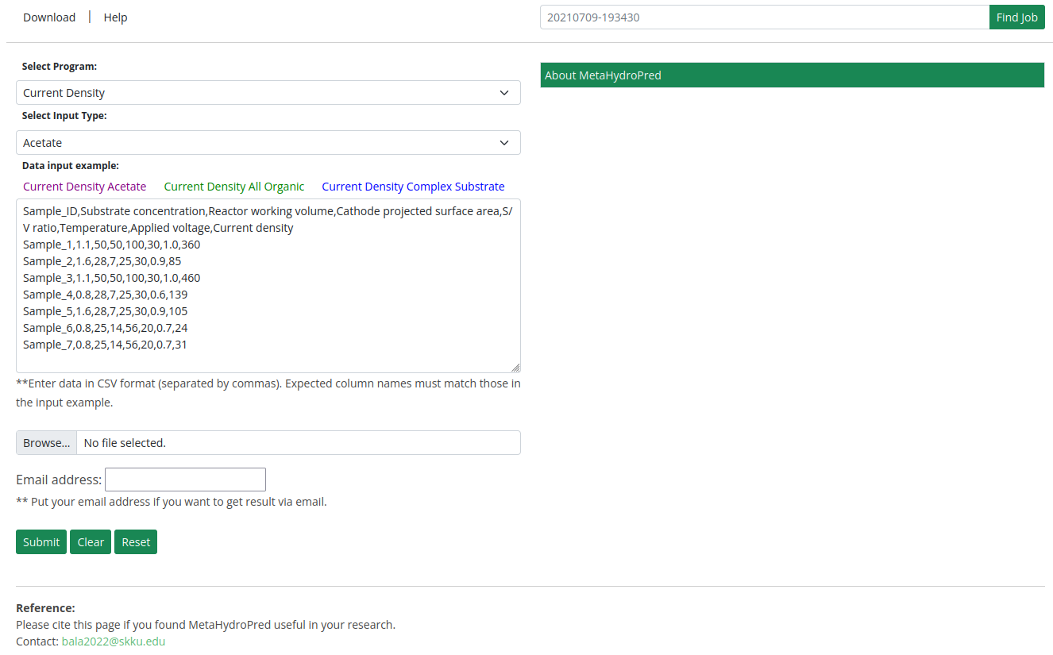Click the textarea resize handle
Viewport: 1053px width, 655px height.
(515, 368)
